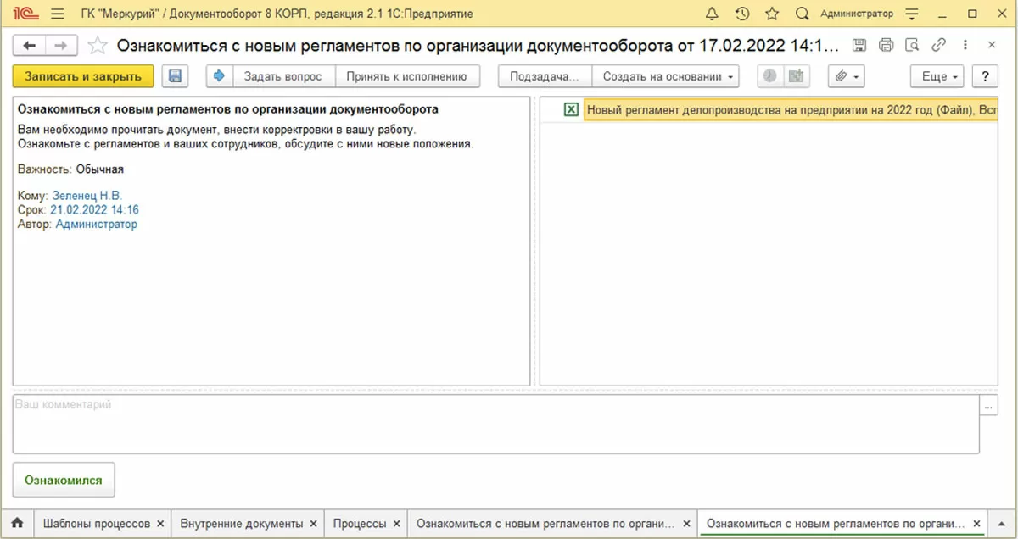Open favorites star in title bar

[x=772, y=14]
